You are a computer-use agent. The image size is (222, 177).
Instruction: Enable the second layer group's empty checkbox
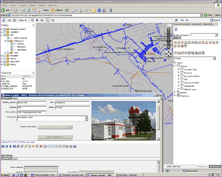click(x=5, y=32)
